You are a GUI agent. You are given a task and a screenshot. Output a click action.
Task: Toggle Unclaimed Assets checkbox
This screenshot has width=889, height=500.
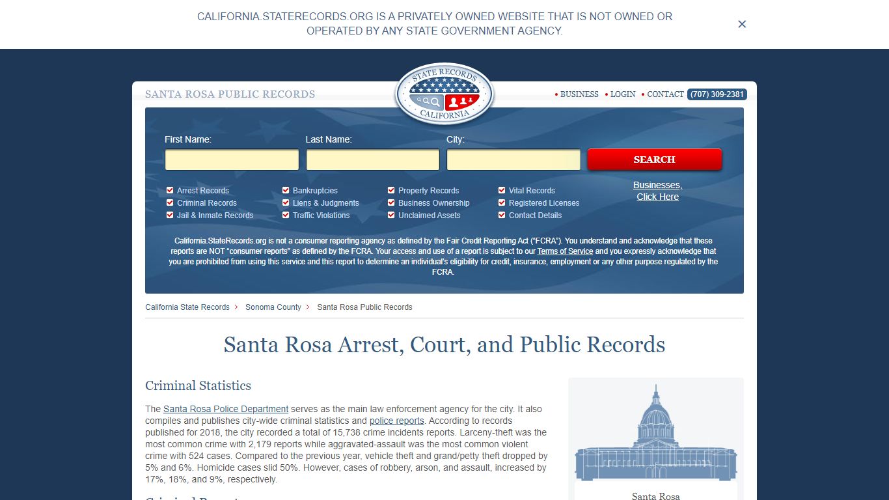(x=391, y=215)
